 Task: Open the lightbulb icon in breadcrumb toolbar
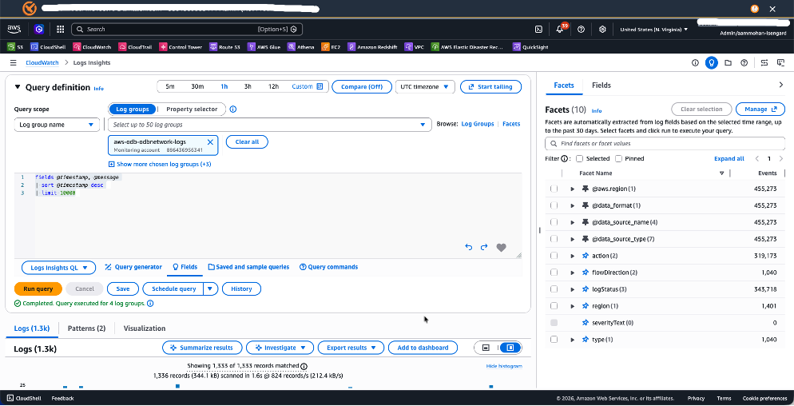click(712, 63)
